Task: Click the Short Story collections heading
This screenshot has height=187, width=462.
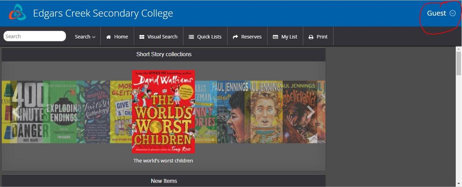Action: tap(164, 54)
